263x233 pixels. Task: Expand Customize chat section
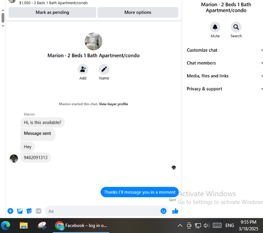coord(225,50)
